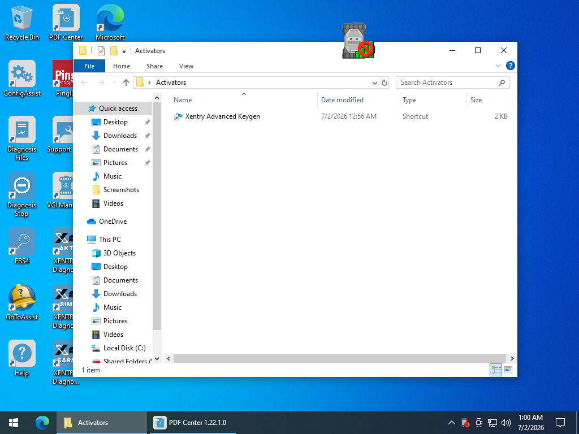Click the horizontal scrollbar in file list
579x434 pixels.
point(339,358)
